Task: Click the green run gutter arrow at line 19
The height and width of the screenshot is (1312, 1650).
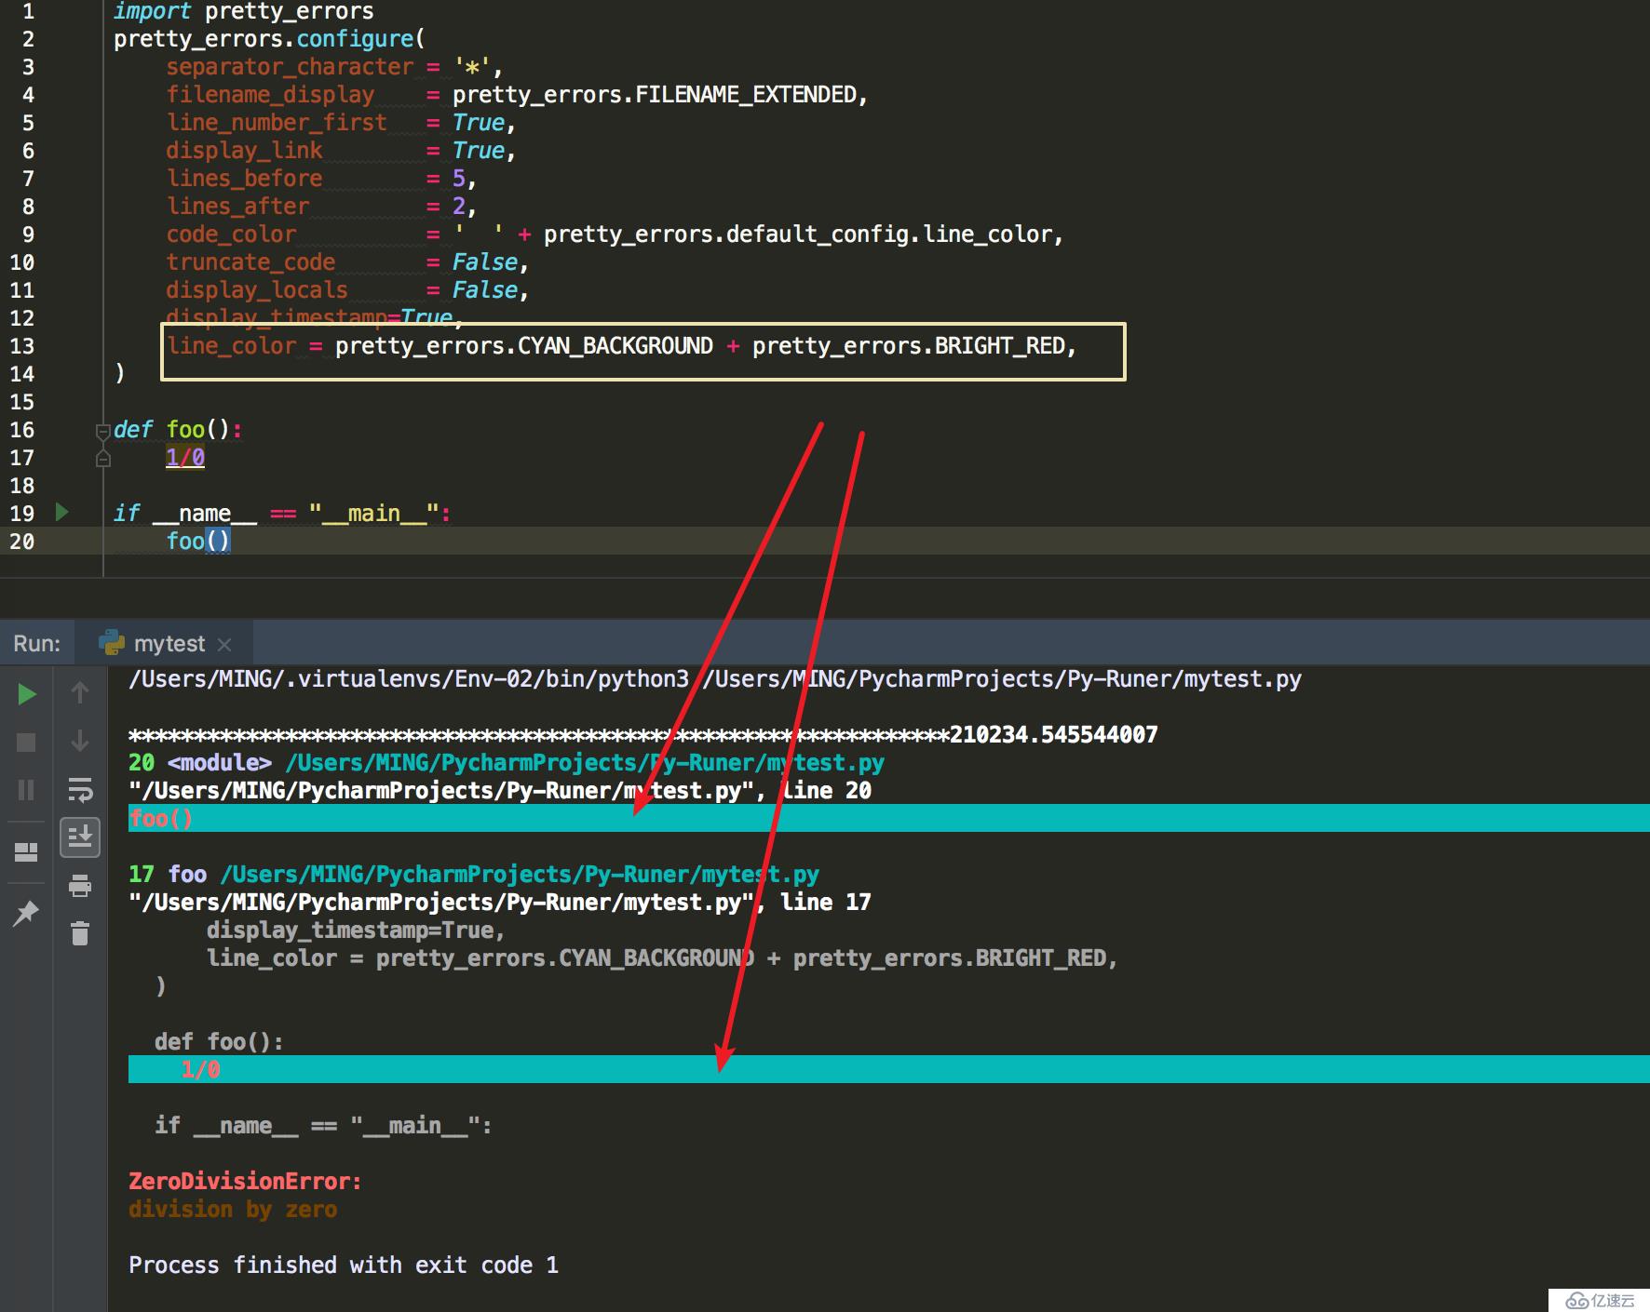Action: (x=61, y=512)
